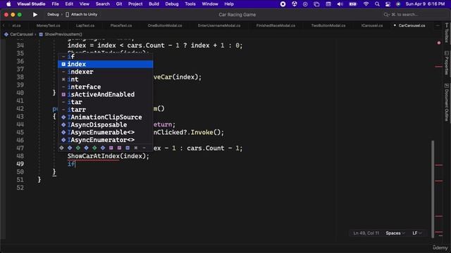
Task: Choose the 'if' snippet suggestion
Action: pyautogui.click(x=106, y=56)
